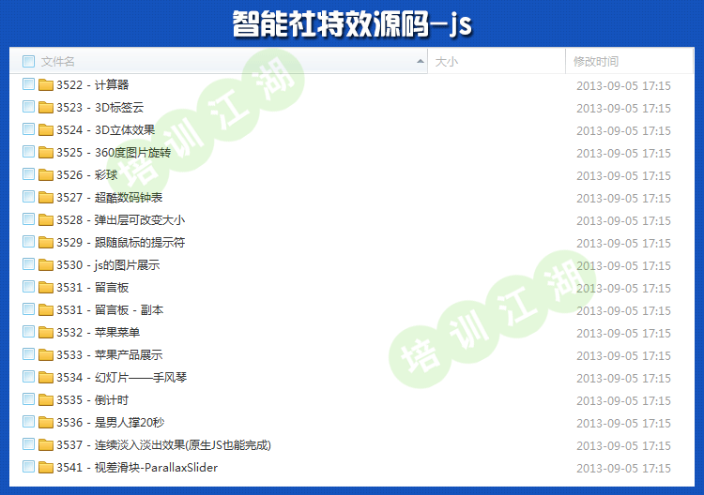Click the folder icon of 3523 - 3D标签云

[x=46, y=107]
